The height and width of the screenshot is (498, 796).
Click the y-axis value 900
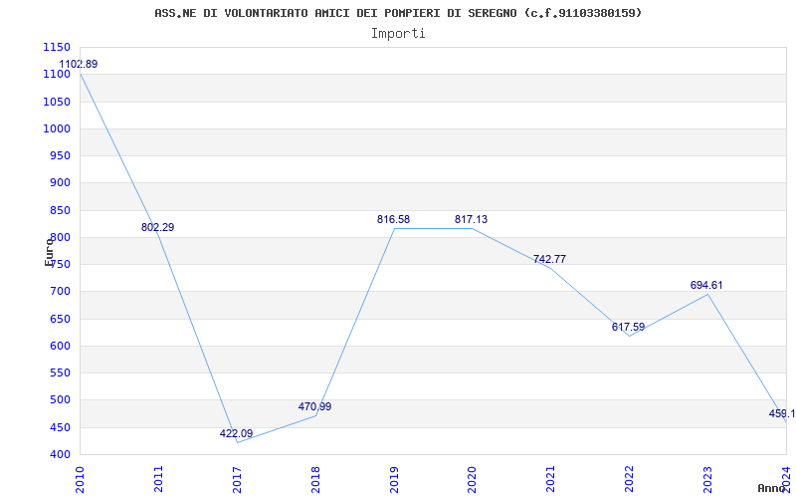click(x=61, y=183)
